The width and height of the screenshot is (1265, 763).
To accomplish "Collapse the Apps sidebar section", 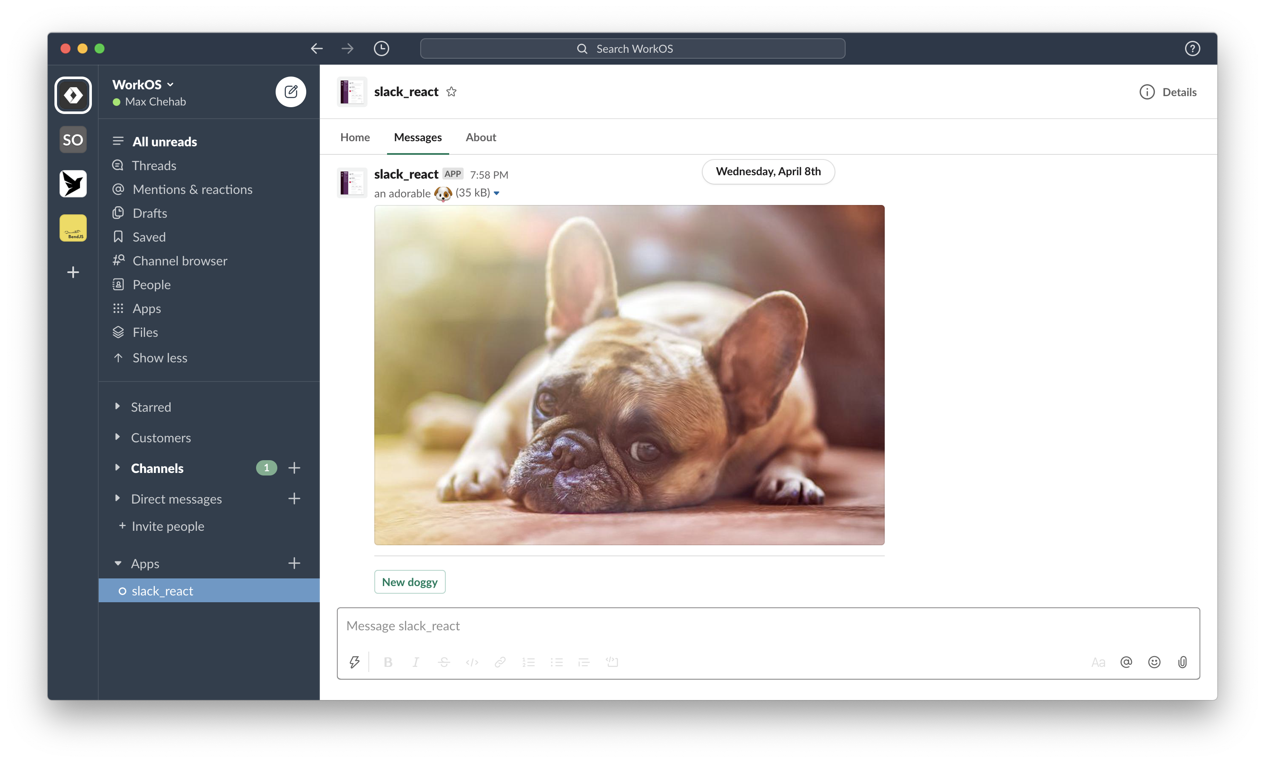I will tap(118, 563).
